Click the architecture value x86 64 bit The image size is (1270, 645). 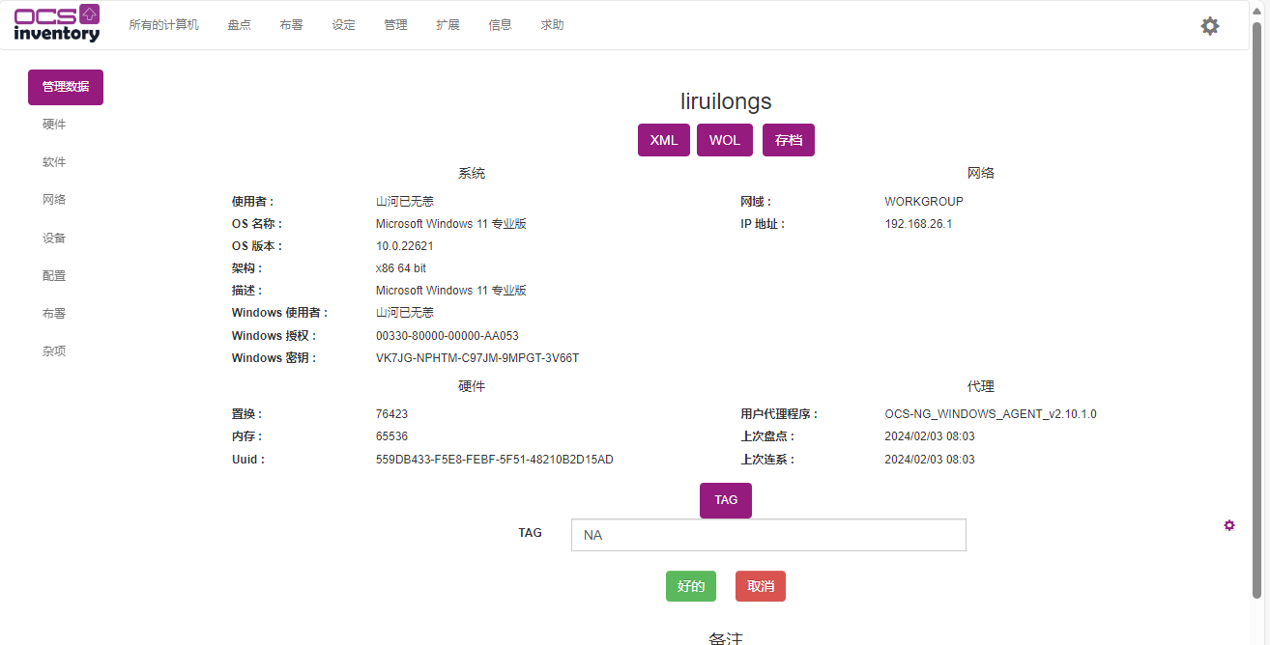point(401,268)
